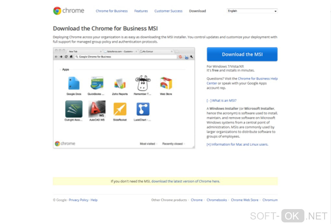The image size is (331, 224).
Task: Click the Download the MSI button
Action: point(242,54)
